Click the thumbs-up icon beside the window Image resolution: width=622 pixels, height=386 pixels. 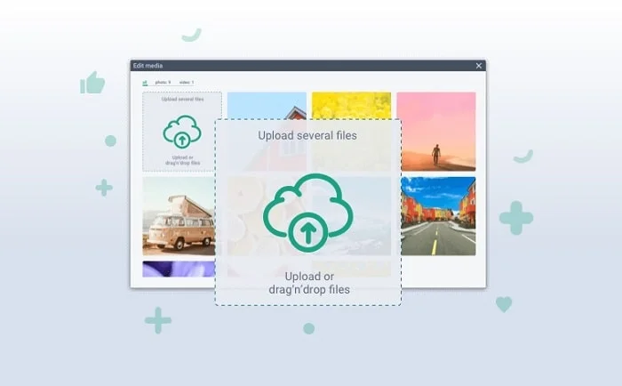click(x=92, y=84)
